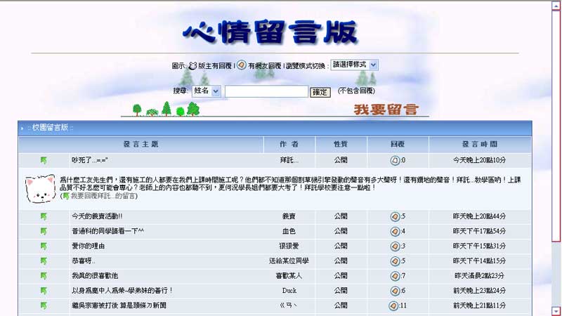The width and height of the screenshot is (562, 316).
Task: Click the reply icon in the 吵死了 row
Action: tap(395, 160)
